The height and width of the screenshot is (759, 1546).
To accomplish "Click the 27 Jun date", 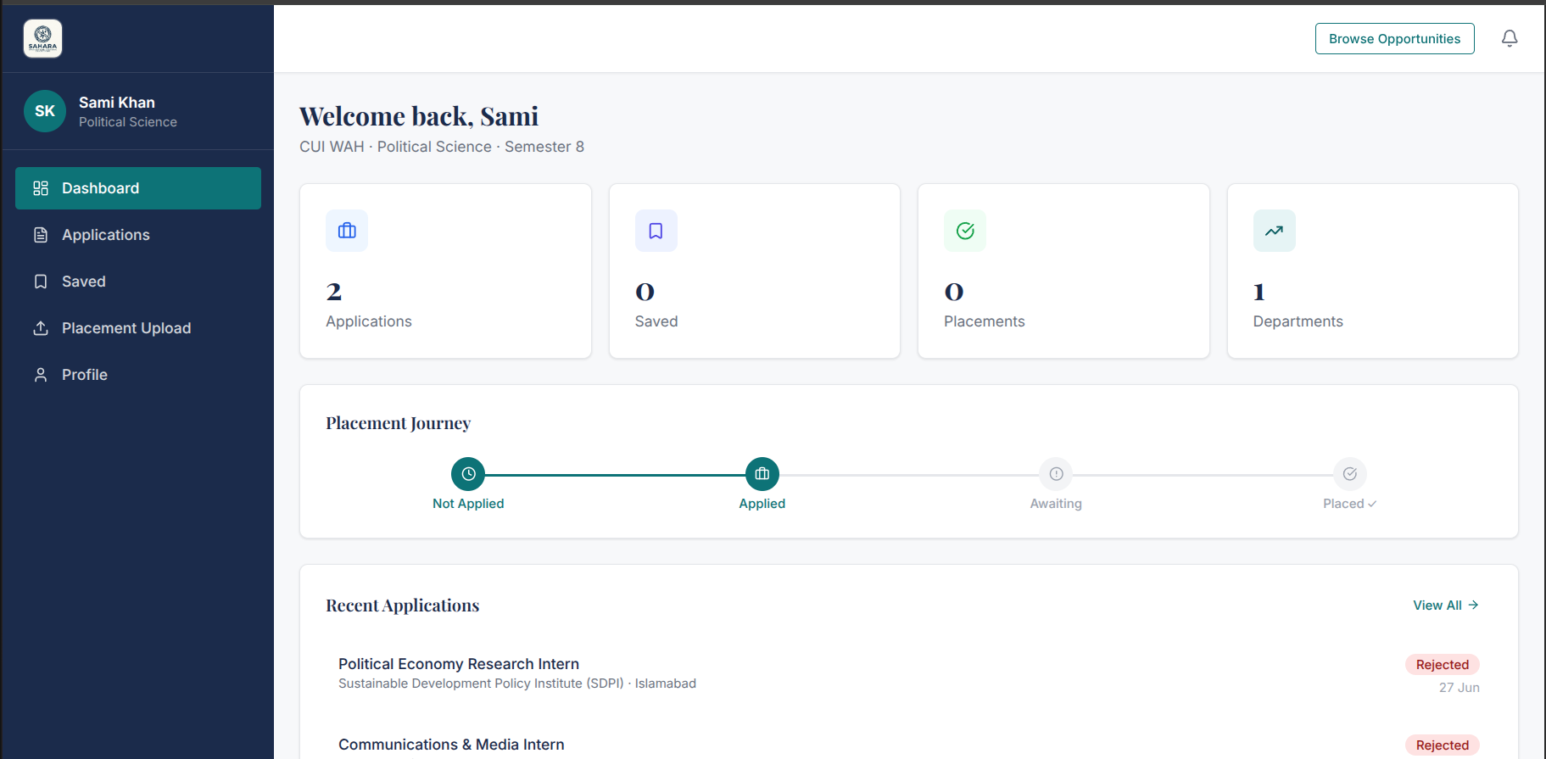I will 1459,688.
